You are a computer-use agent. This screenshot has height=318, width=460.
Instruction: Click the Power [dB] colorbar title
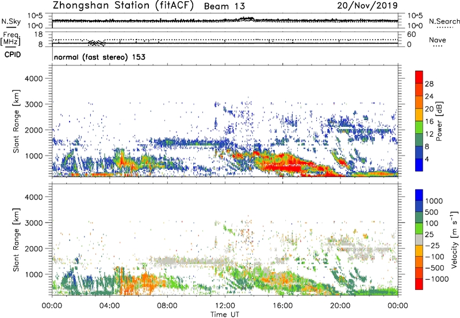[439, 121]
